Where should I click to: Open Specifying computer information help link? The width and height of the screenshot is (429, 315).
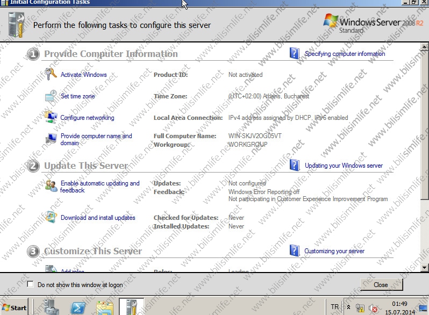[345, 54]
